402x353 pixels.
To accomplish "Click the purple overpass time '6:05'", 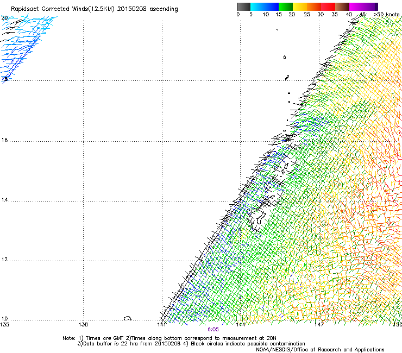I will (213, 330).
